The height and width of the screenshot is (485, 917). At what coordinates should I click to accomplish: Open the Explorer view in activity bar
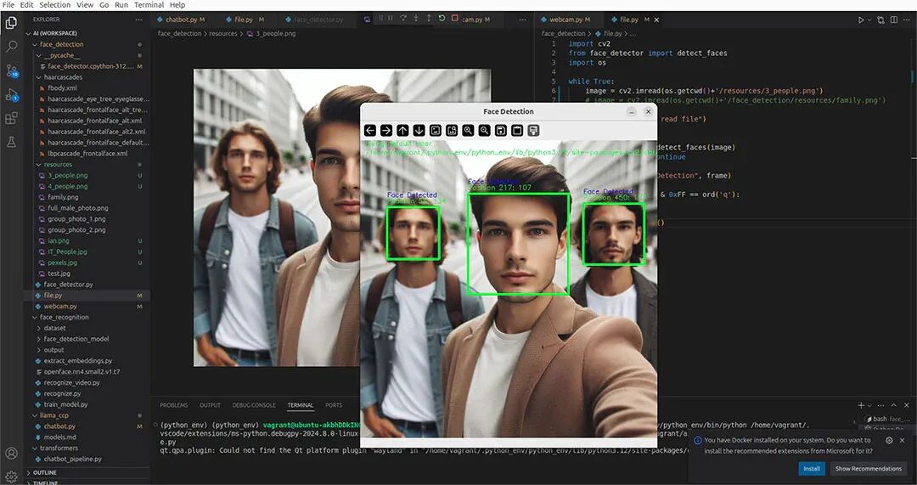click(11, 24)
